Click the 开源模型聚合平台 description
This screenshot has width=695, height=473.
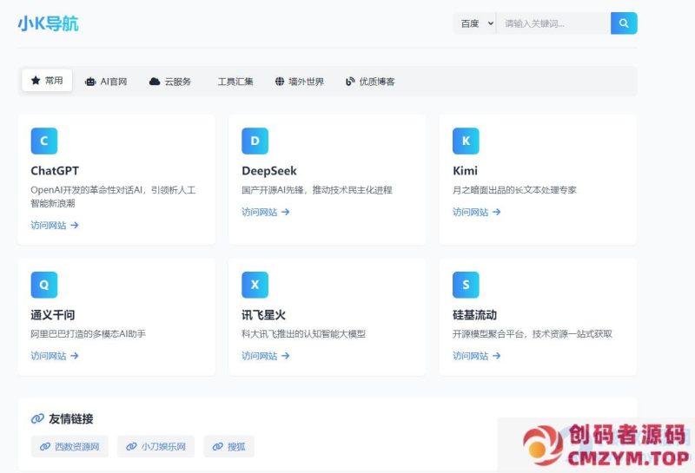533,334
